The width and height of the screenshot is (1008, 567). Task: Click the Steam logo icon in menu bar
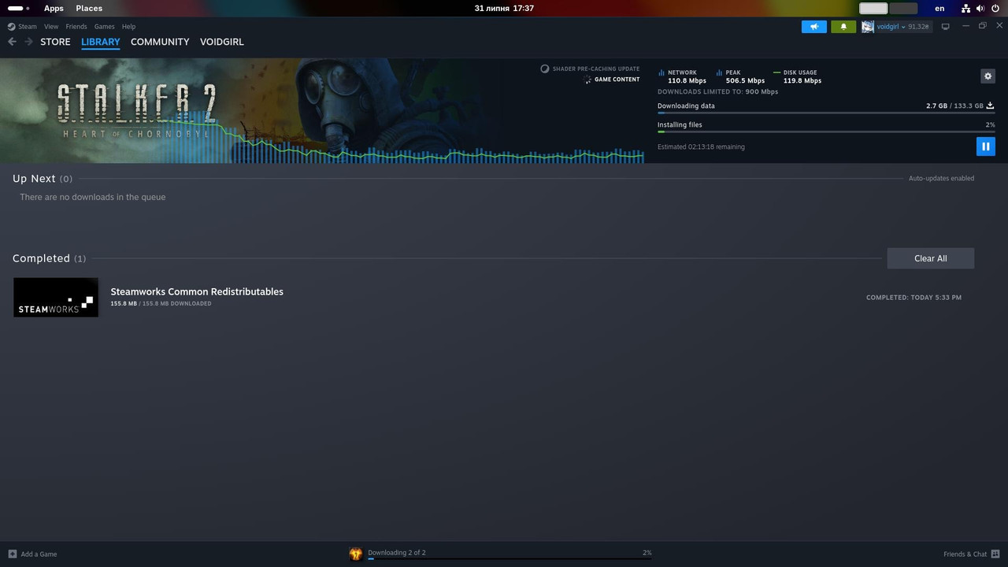11,27
